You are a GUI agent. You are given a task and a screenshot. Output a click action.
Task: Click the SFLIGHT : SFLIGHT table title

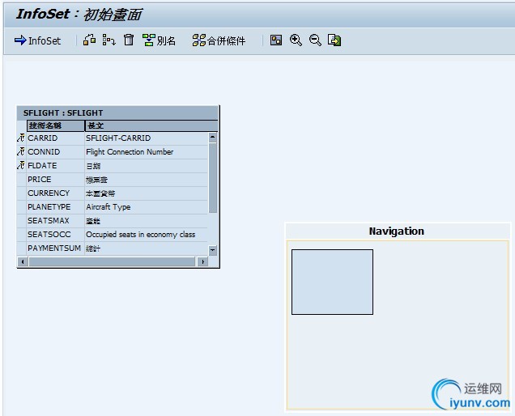click(63, 113)
